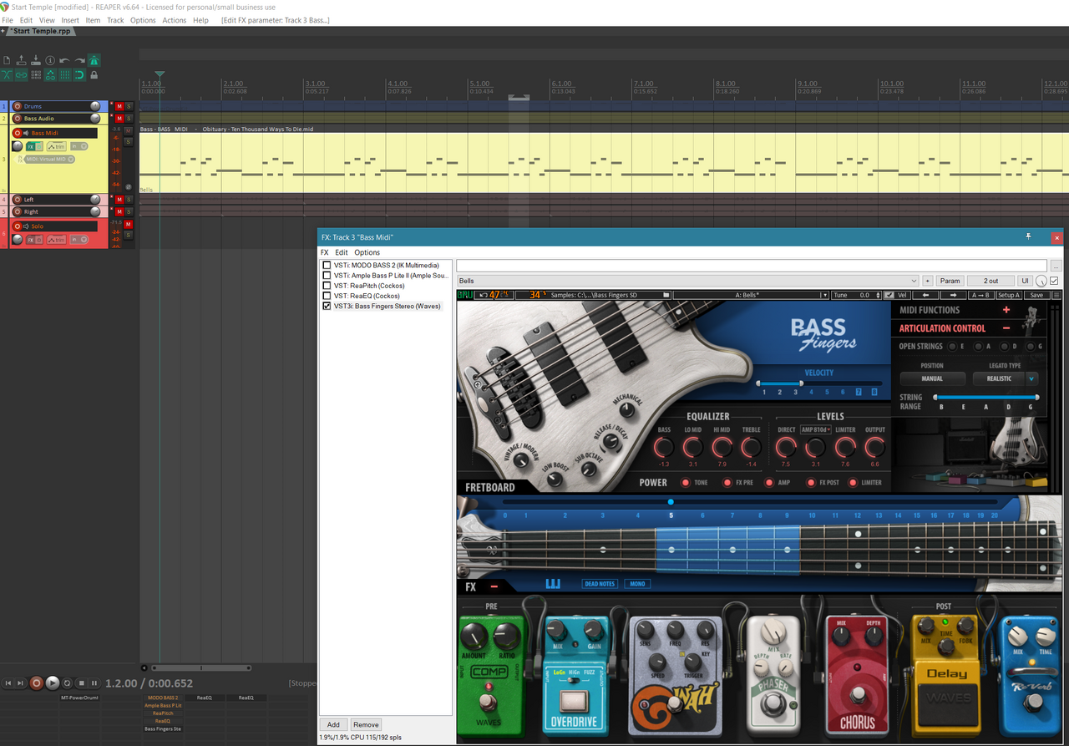Click Go to End transport button
Viewport: 1069px width, 746px height.
point(22,683)
